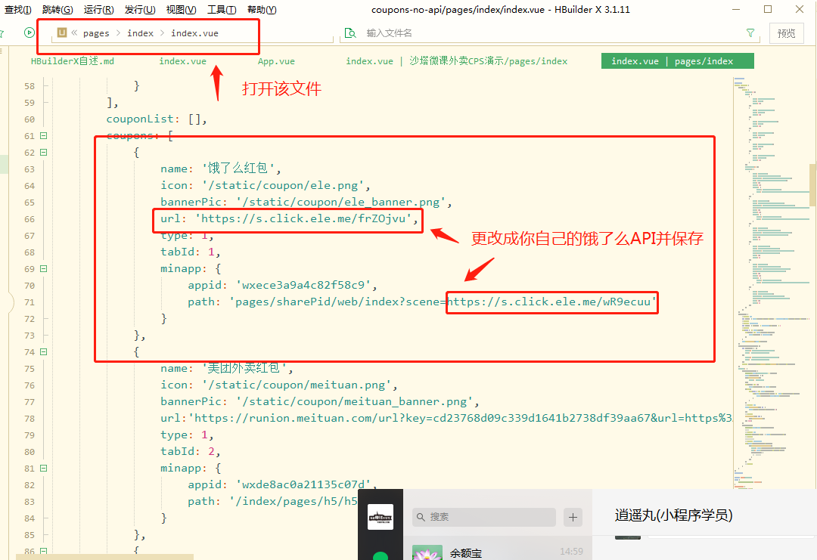Screen dimensions: 817x560
Task: Select 'index' folder in the breadcrumb path
Action: pyautogui.click(x=140, y=33)
